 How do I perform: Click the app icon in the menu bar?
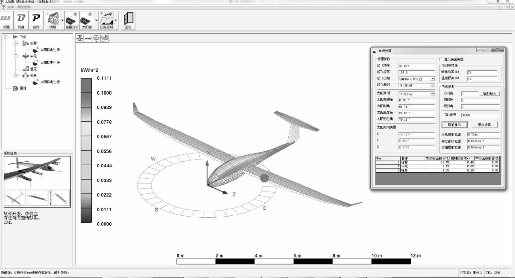point(3,7)
